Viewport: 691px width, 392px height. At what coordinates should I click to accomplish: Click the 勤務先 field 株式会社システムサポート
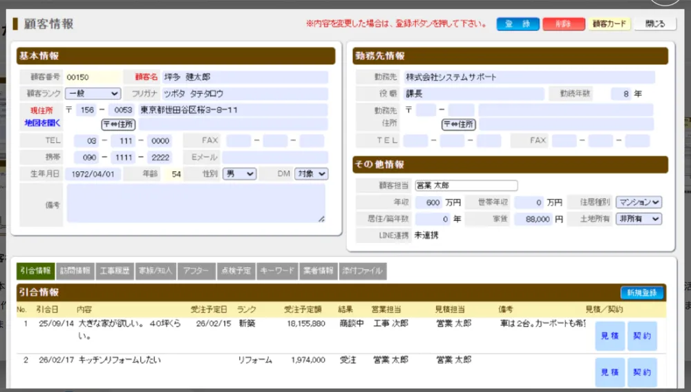529,77
